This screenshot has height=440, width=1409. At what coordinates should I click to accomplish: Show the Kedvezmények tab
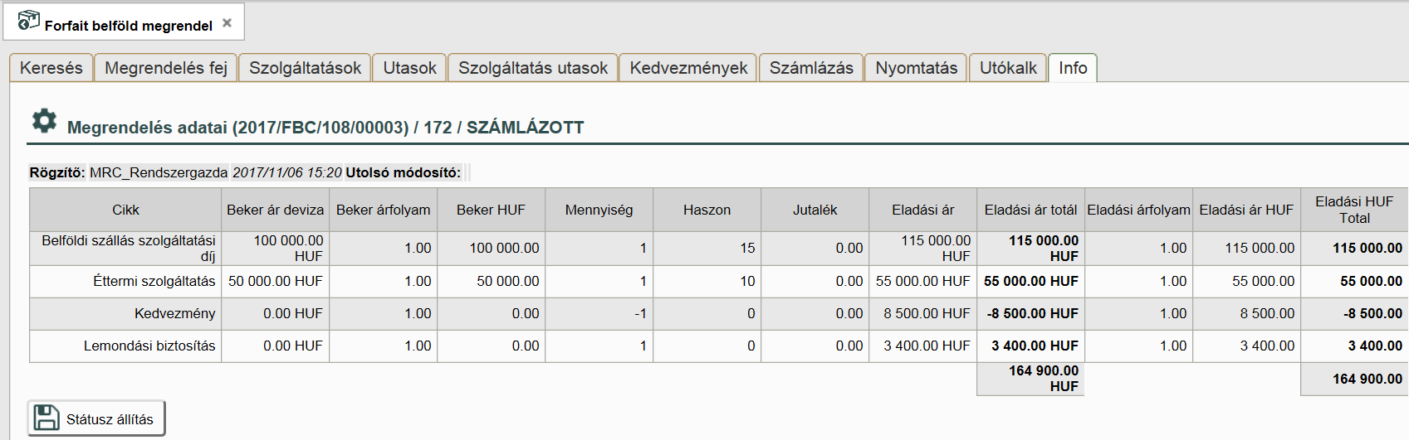[x=688, y=68]
